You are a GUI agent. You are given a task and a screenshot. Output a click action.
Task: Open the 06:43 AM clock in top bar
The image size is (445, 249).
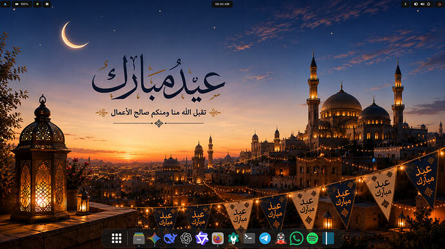[x=222, y=5]
